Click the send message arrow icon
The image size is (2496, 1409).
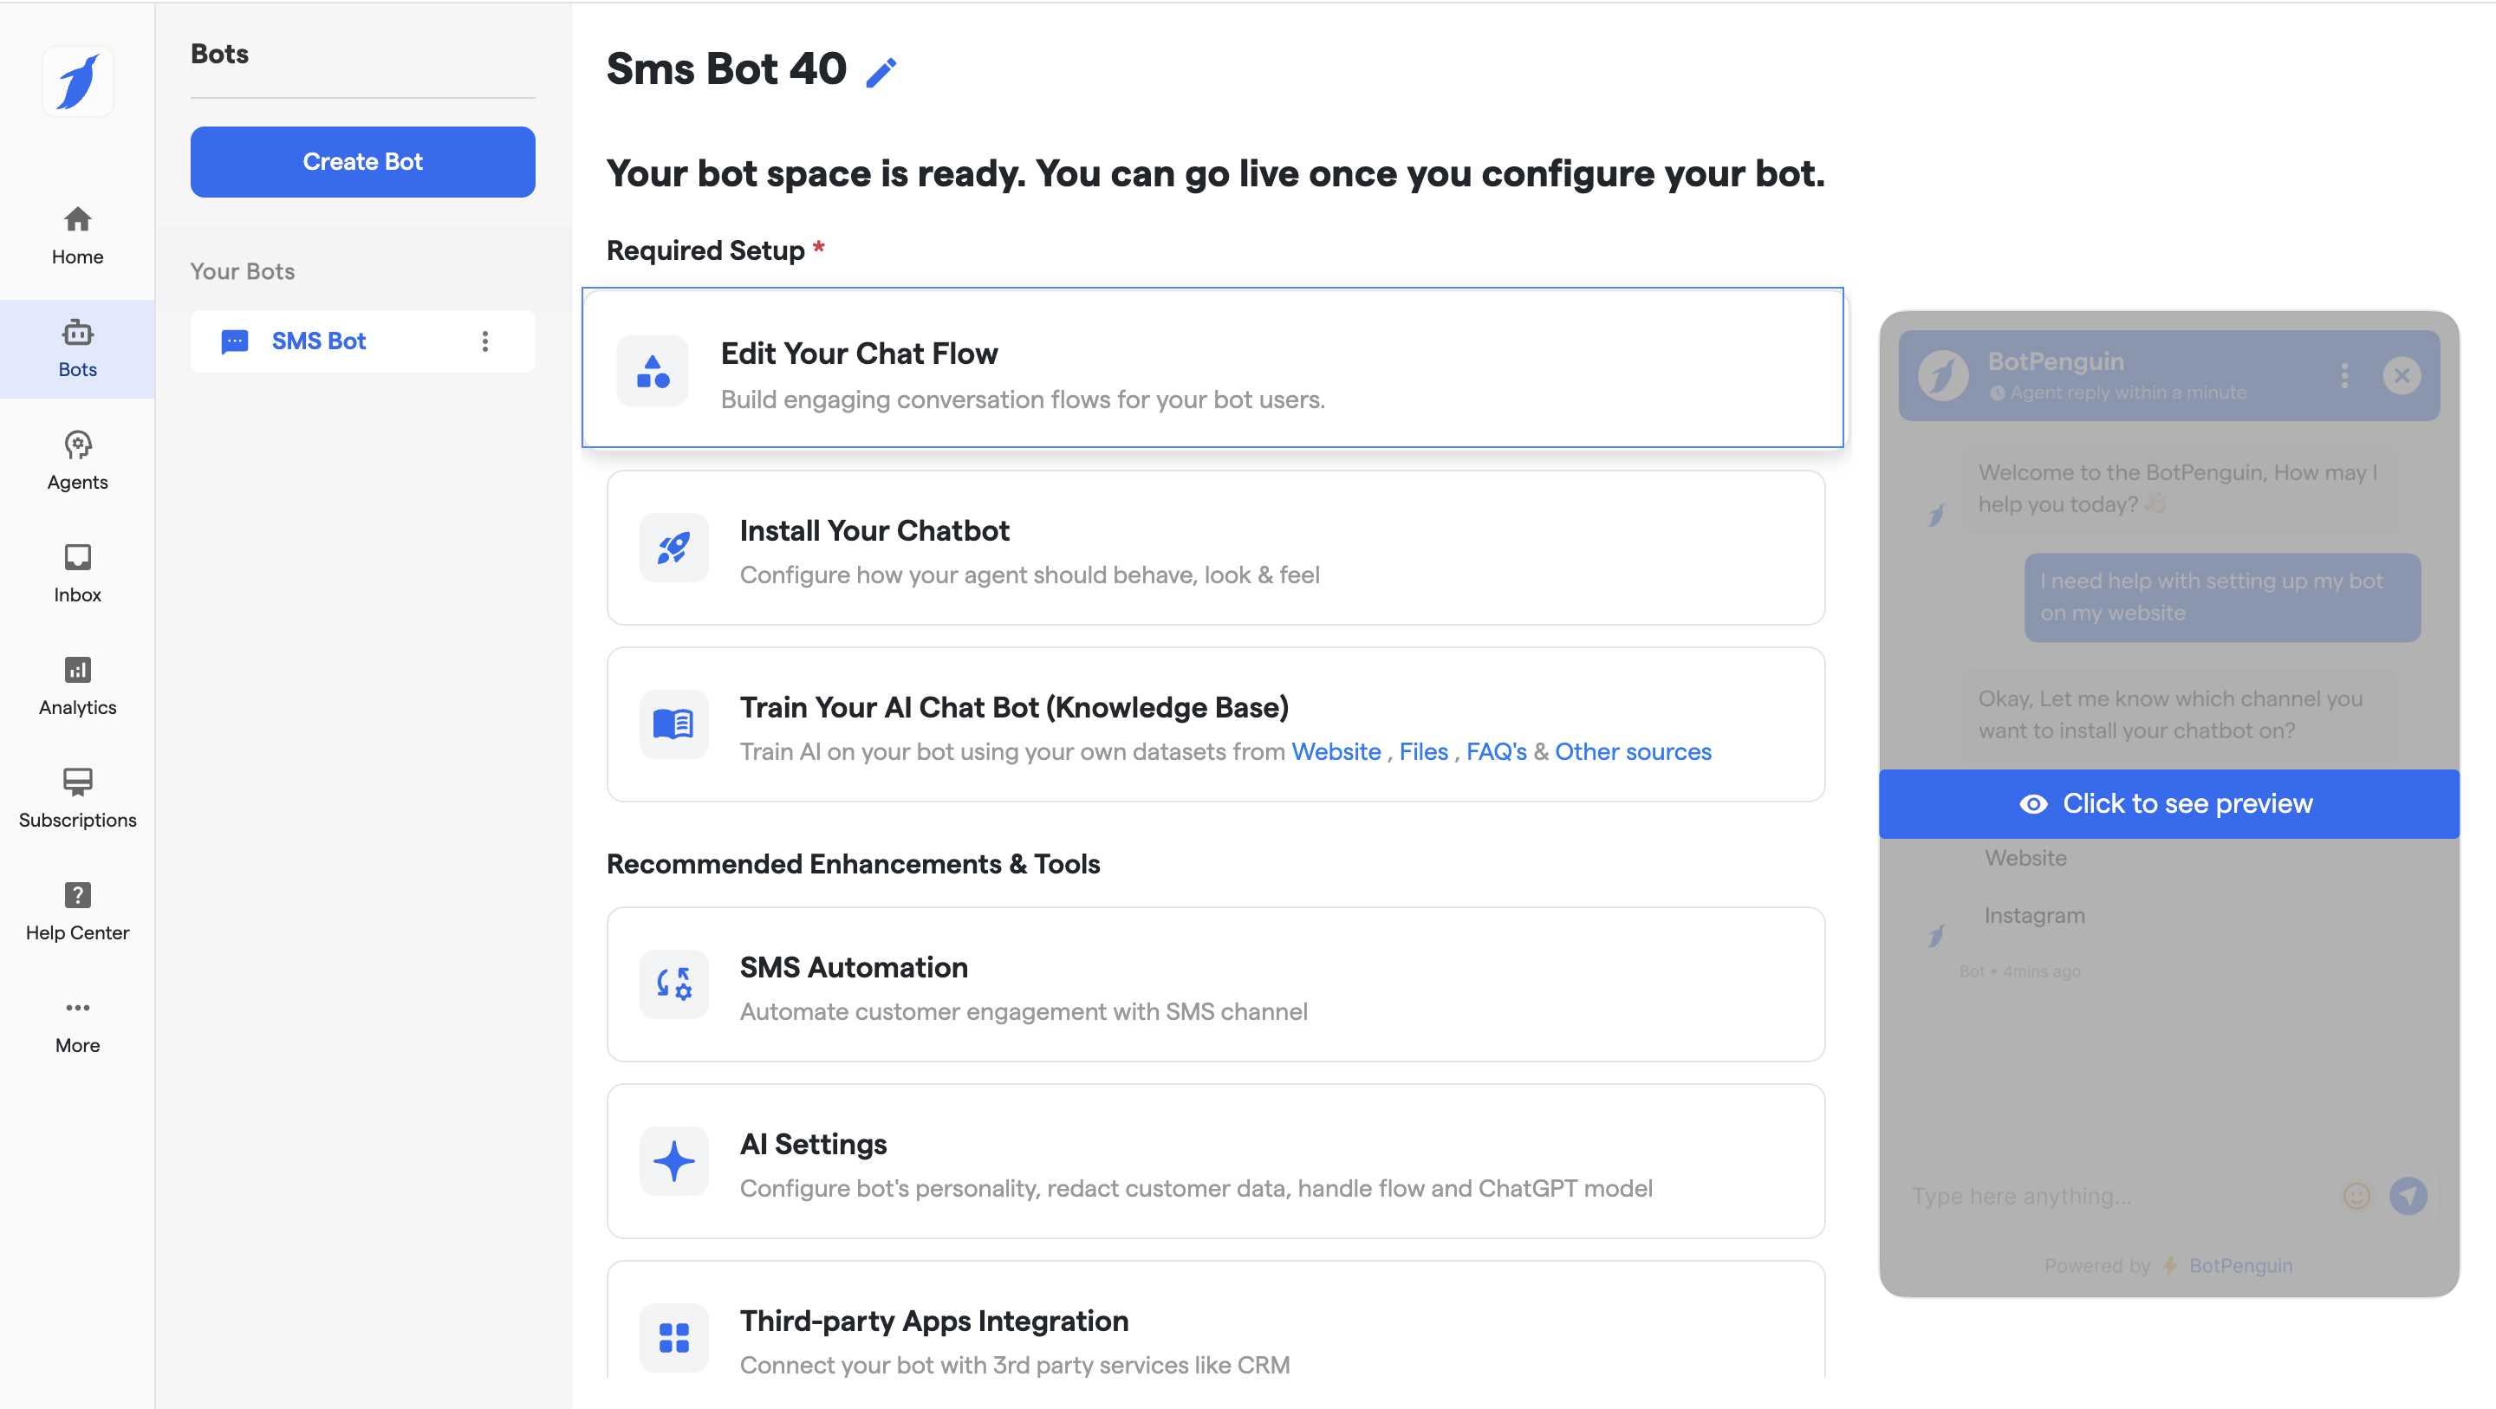[x=2408, y=1196]
